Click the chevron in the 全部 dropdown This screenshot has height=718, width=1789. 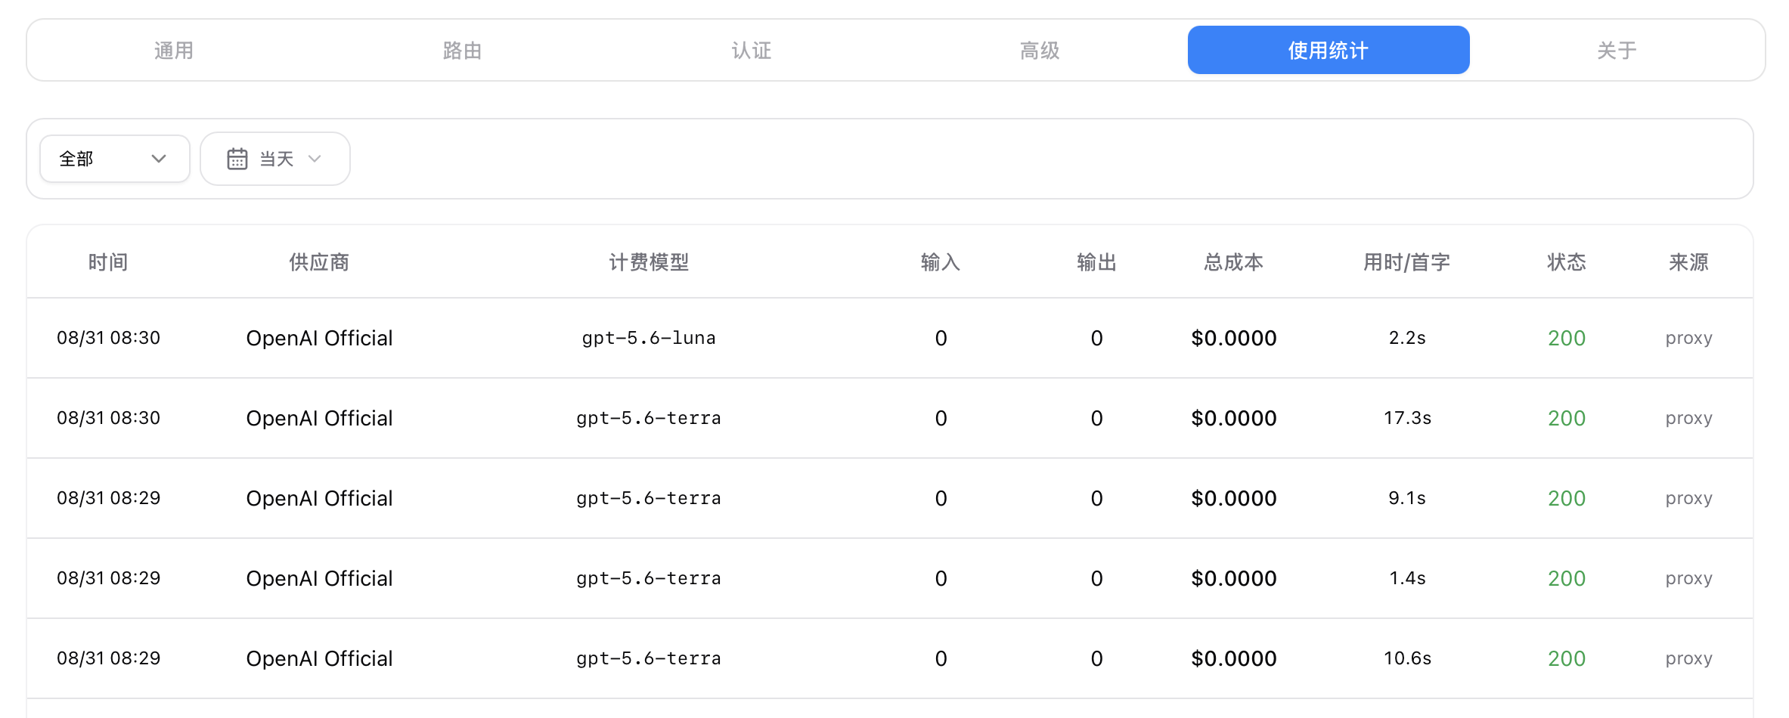pos(159,159)
